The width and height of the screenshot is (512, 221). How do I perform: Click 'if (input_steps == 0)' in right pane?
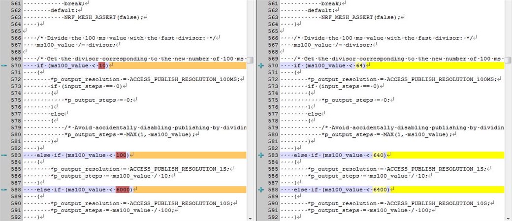coord(344,86)
